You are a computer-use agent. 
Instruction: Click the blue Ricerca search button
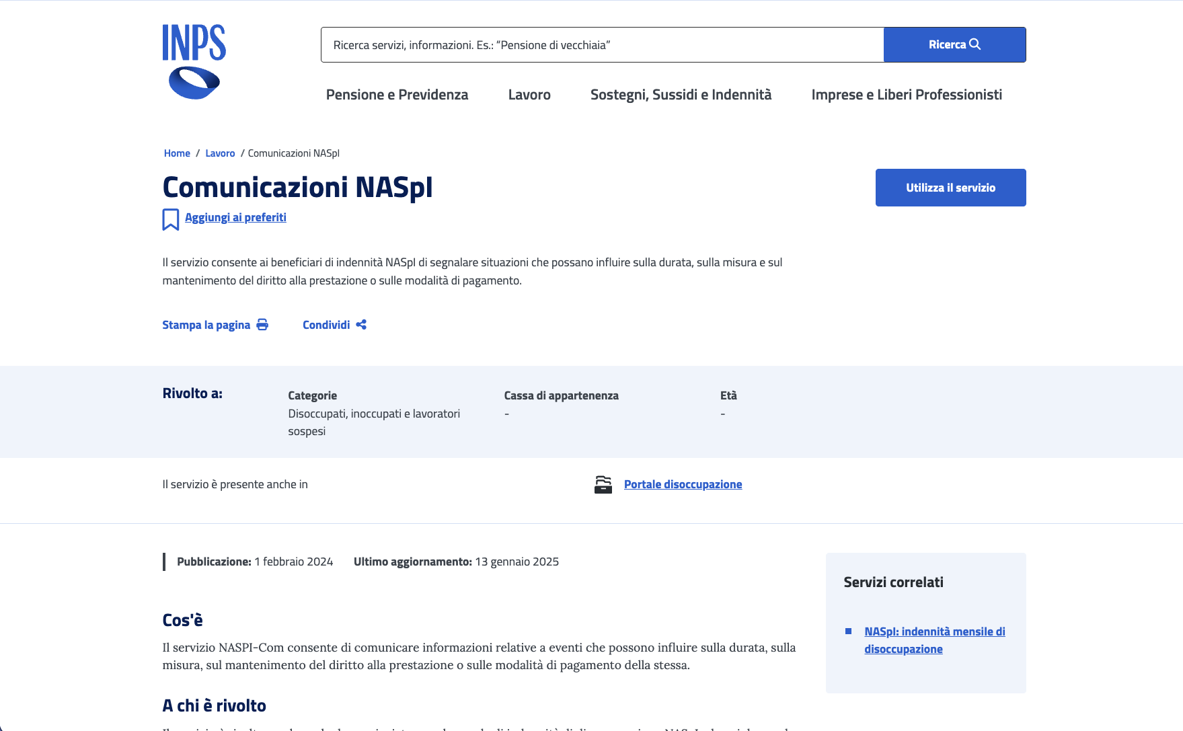(954, 45)
